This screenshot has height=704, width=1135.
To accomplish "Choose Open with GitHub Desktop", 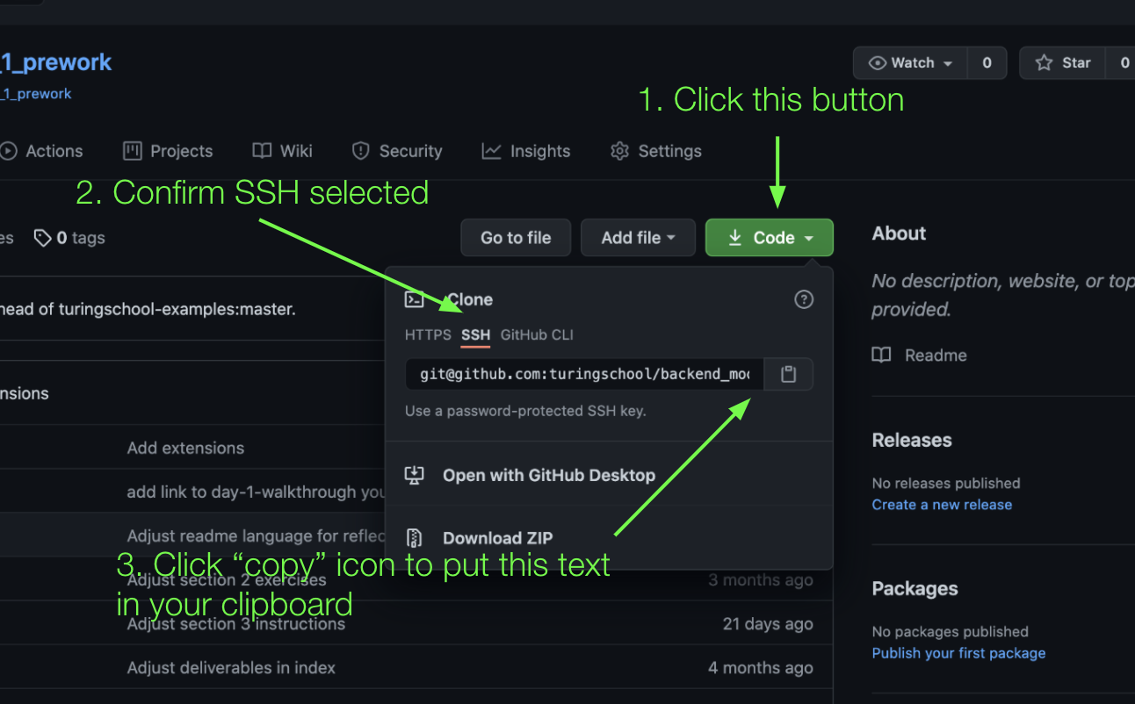I will point(549,475).
